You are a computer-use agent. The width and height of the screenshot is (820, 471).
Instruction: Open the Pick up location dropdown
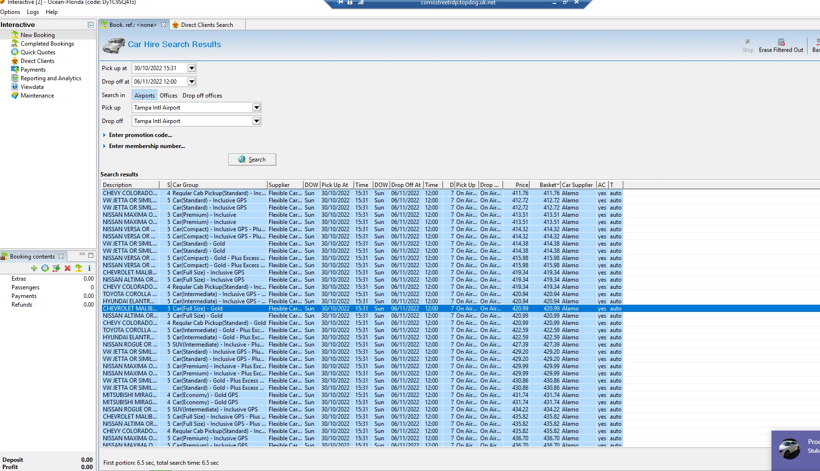[256, 108]
